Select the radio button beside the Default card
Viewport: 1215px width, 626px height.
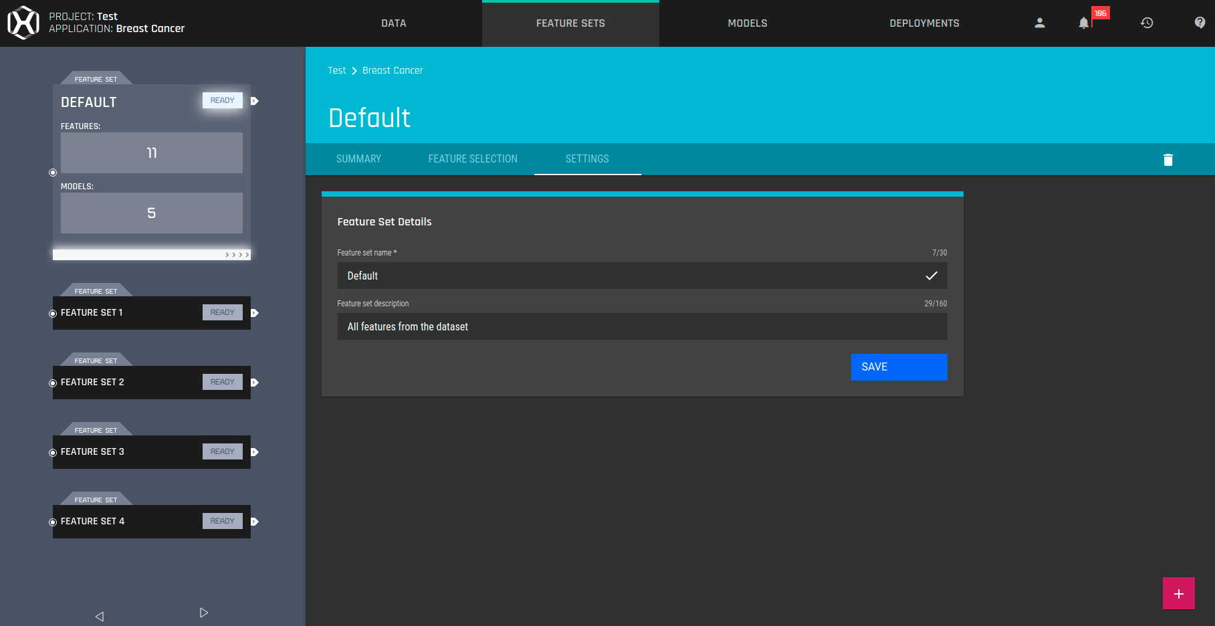coord(52,173)
